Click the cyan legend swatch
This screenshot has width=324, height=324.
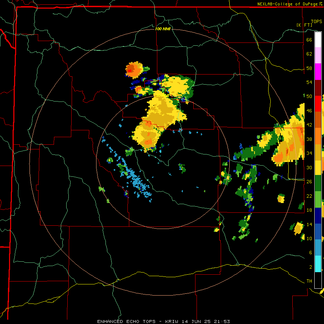point(318,264)
